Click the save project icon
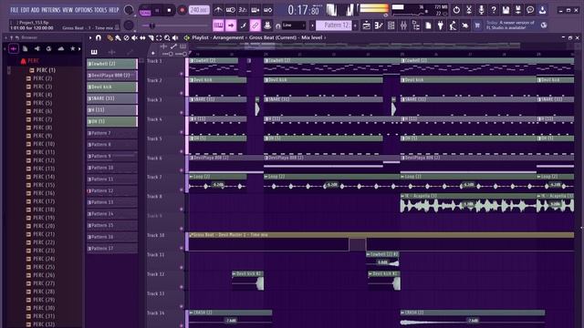584x328 pixels. point(506,10)
